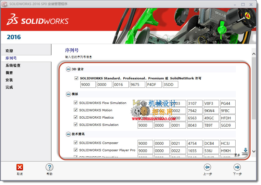261x185 pixels.
Task: Select 安装 in the sidebar
Action: pos(9,80)
